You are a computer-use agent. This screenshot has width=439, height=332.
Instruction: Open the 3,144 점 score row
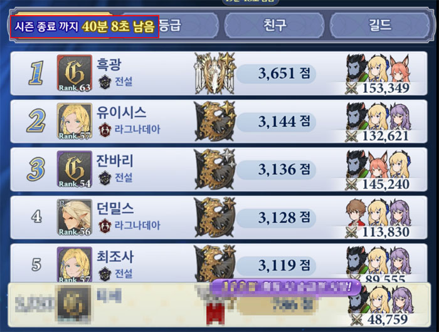pos(219,122)
